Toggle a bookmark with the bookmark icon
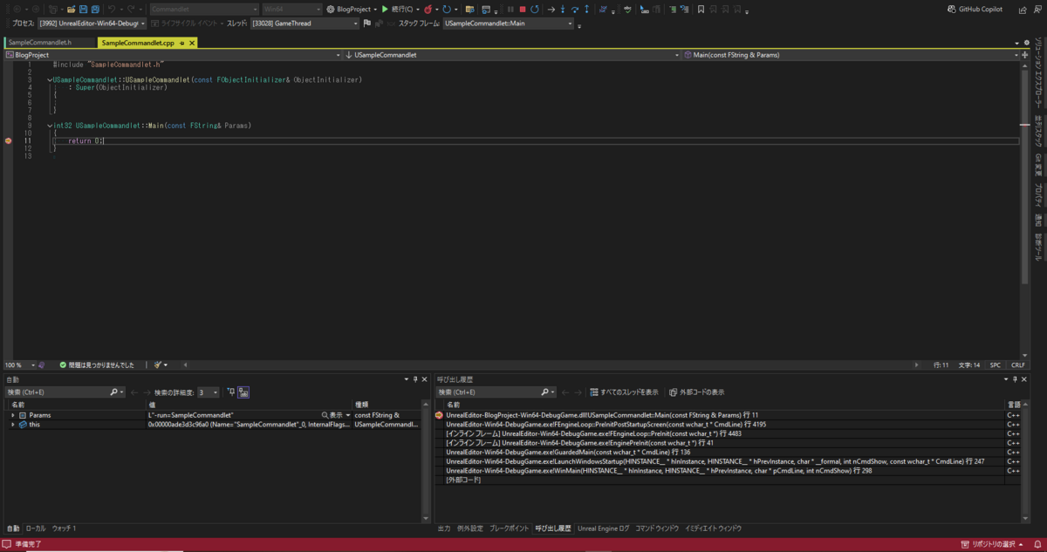 (x=701, y=9)
